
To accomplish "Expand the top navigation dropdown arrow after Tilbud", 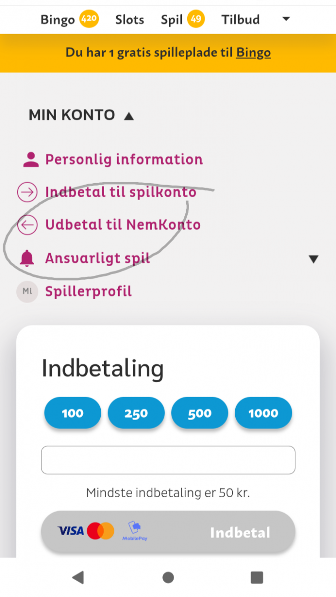I will 286,19.
